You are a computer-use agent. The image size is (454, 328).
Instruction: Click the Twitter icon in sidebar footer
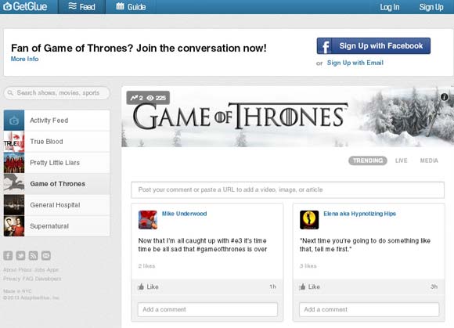pyautogui.click(x=20, y=256)
